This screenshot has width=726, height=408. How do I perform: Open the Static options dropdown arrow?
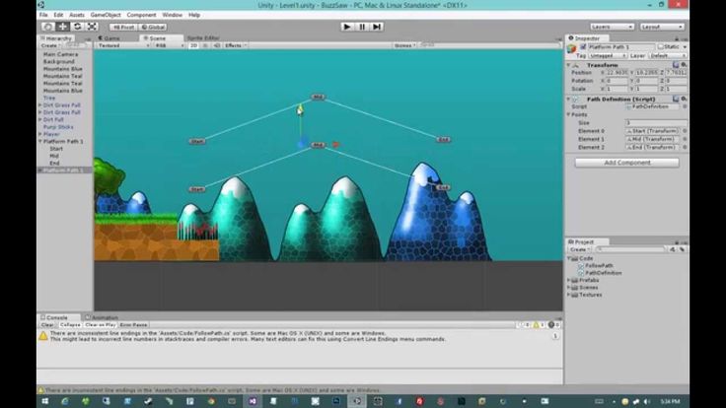pos(685,47)
